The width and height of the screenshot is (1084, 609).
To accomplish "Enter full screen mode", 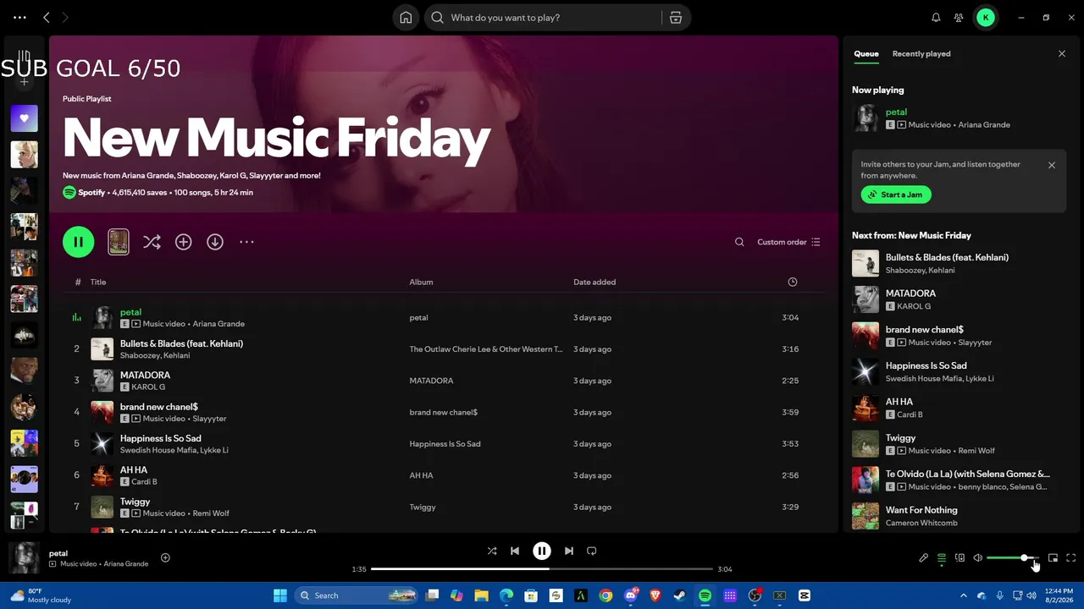I will click(x=1071, y=558).
